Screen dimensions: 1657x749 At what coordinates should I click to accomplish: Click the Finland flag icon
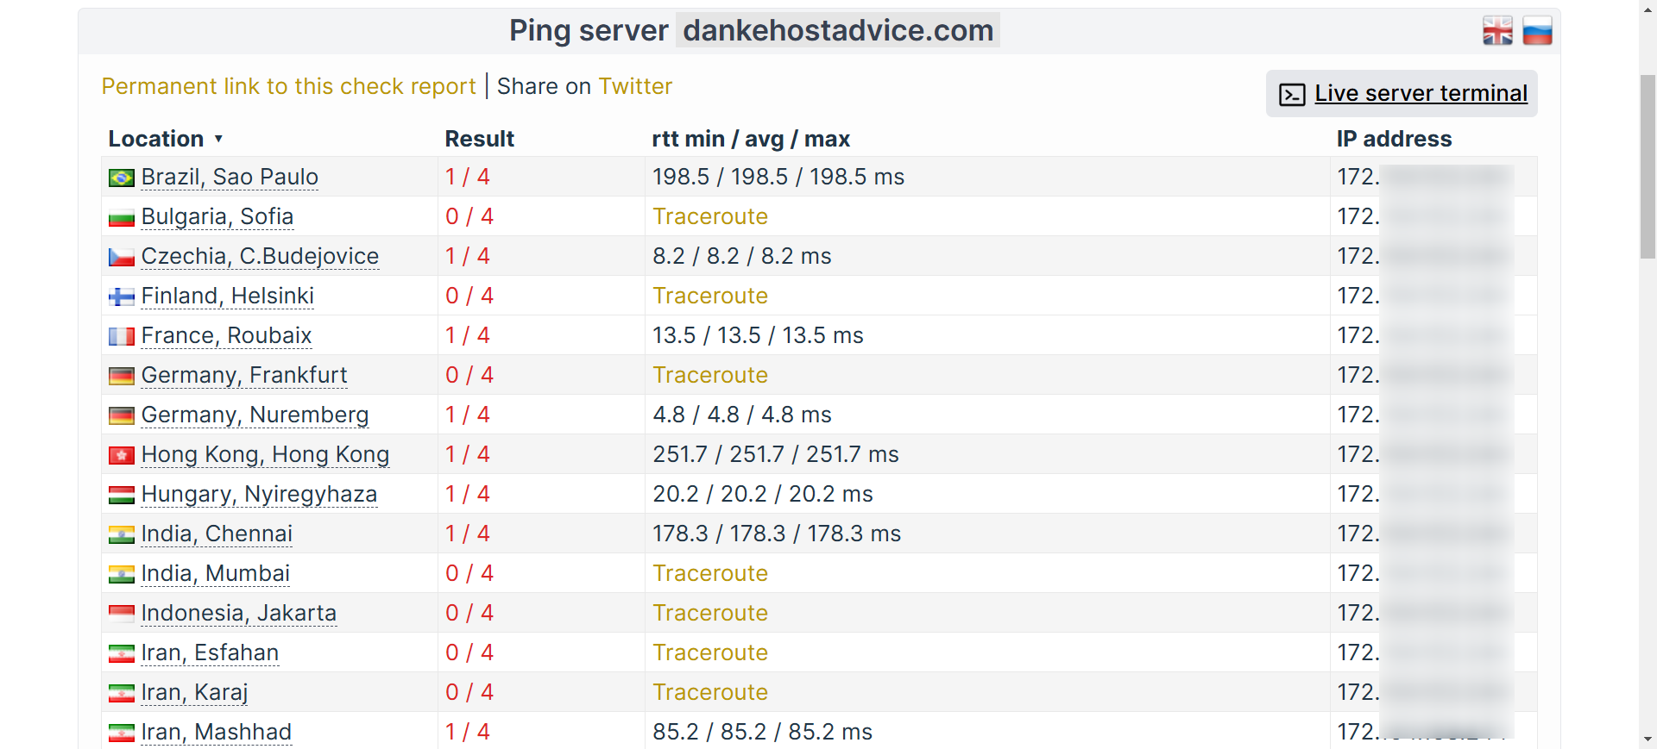click(121, 296)
